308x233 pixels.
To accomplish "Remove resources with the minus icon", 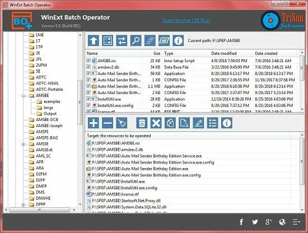I will pos(108,123).
